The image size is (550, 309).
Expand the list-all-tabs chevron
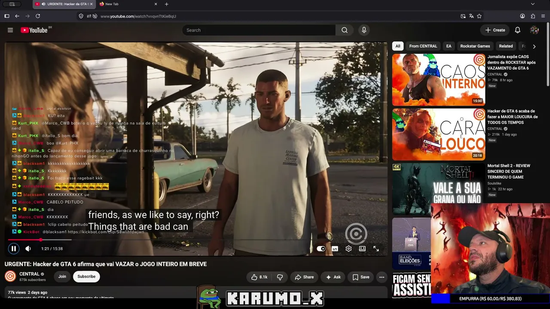pyautogui.click(x=533, y=4)
